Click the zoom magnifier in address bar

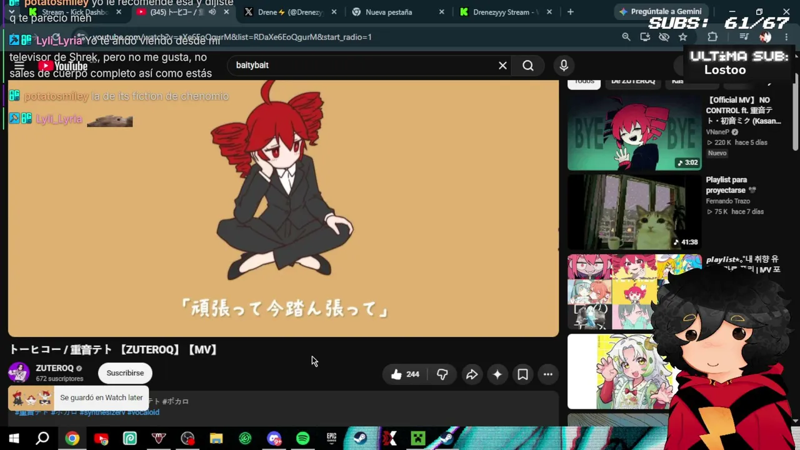(626, 37)
